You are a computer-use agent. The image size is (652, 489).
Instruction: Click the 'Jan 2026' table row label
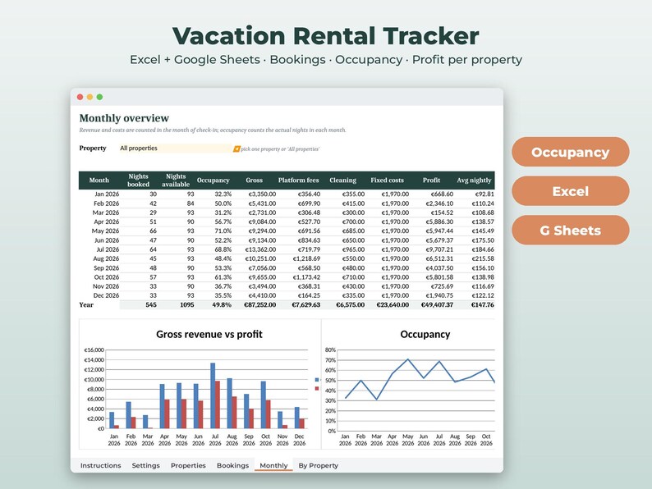(x=107, y=194)
